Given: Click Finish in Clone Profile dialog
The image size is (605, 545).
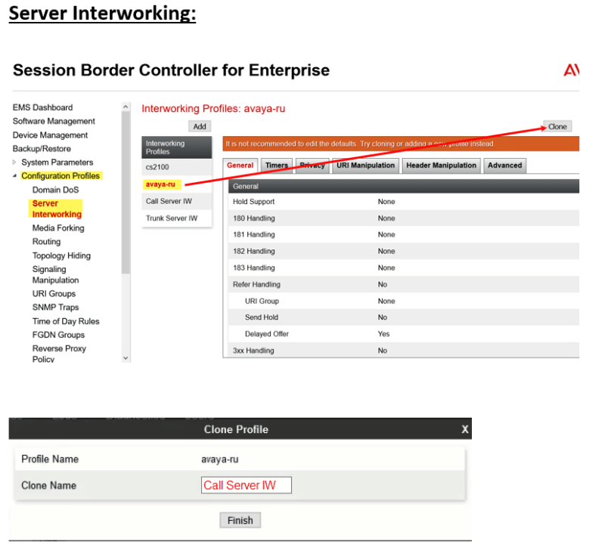Looking at the screenshot, I should (240, 520).
